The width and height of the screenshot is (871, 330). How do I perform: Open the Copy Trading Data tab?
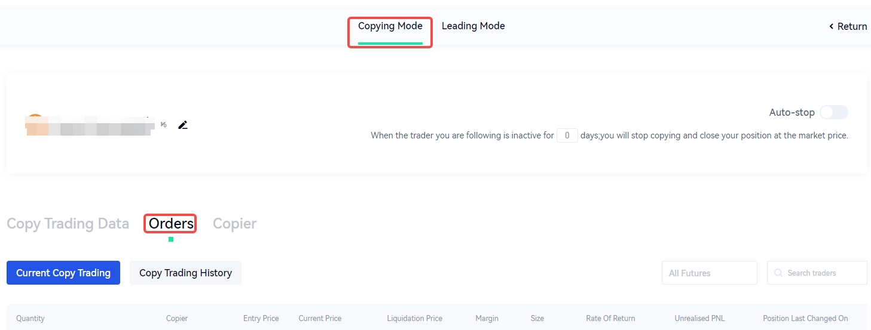68,224
